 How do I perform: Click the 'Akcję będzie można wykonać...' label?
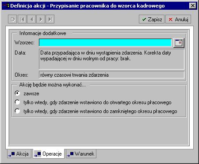click(x=53, y=85)
